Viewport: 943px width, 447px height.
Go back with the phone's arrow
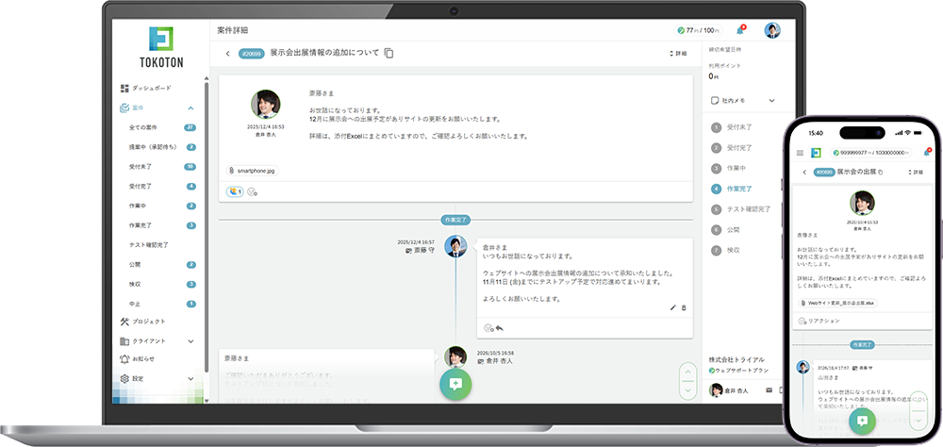804,172
